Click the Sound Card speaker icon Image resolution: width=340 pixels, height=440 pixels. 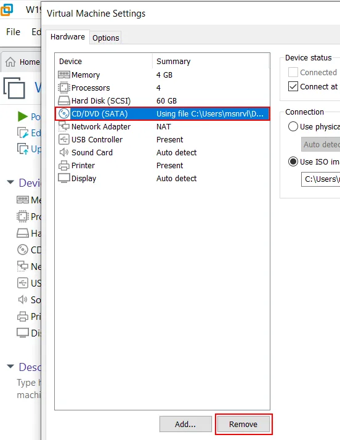(64, 152)
